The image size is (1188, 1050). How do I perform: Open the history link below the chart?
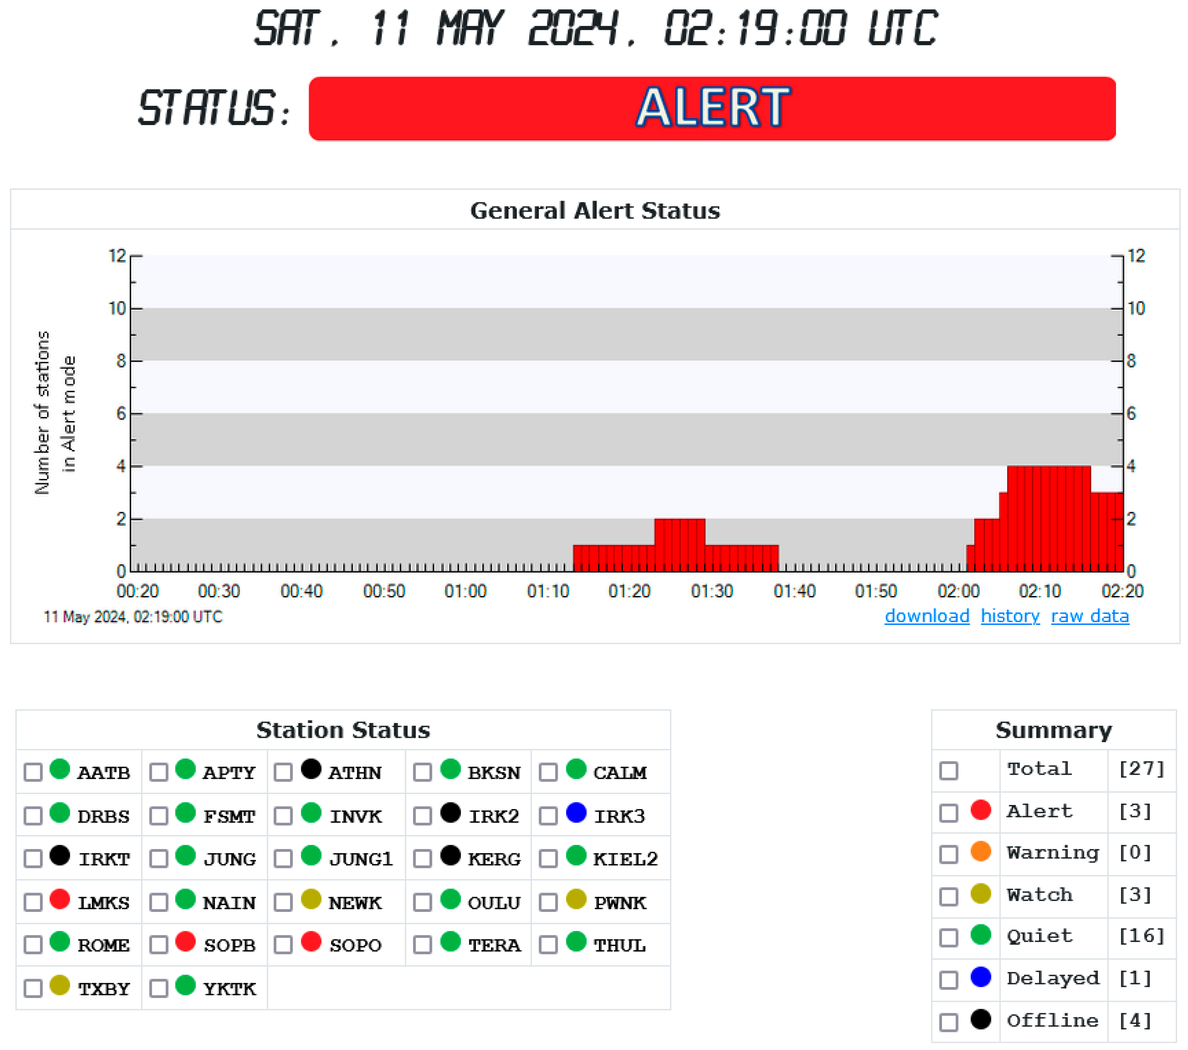[1010, 616]
